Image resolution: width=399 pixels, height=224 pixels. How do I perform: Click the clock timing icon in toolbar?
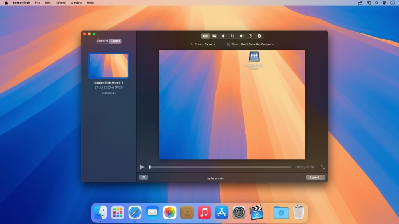pyautogui.click(x=251, y=36)
